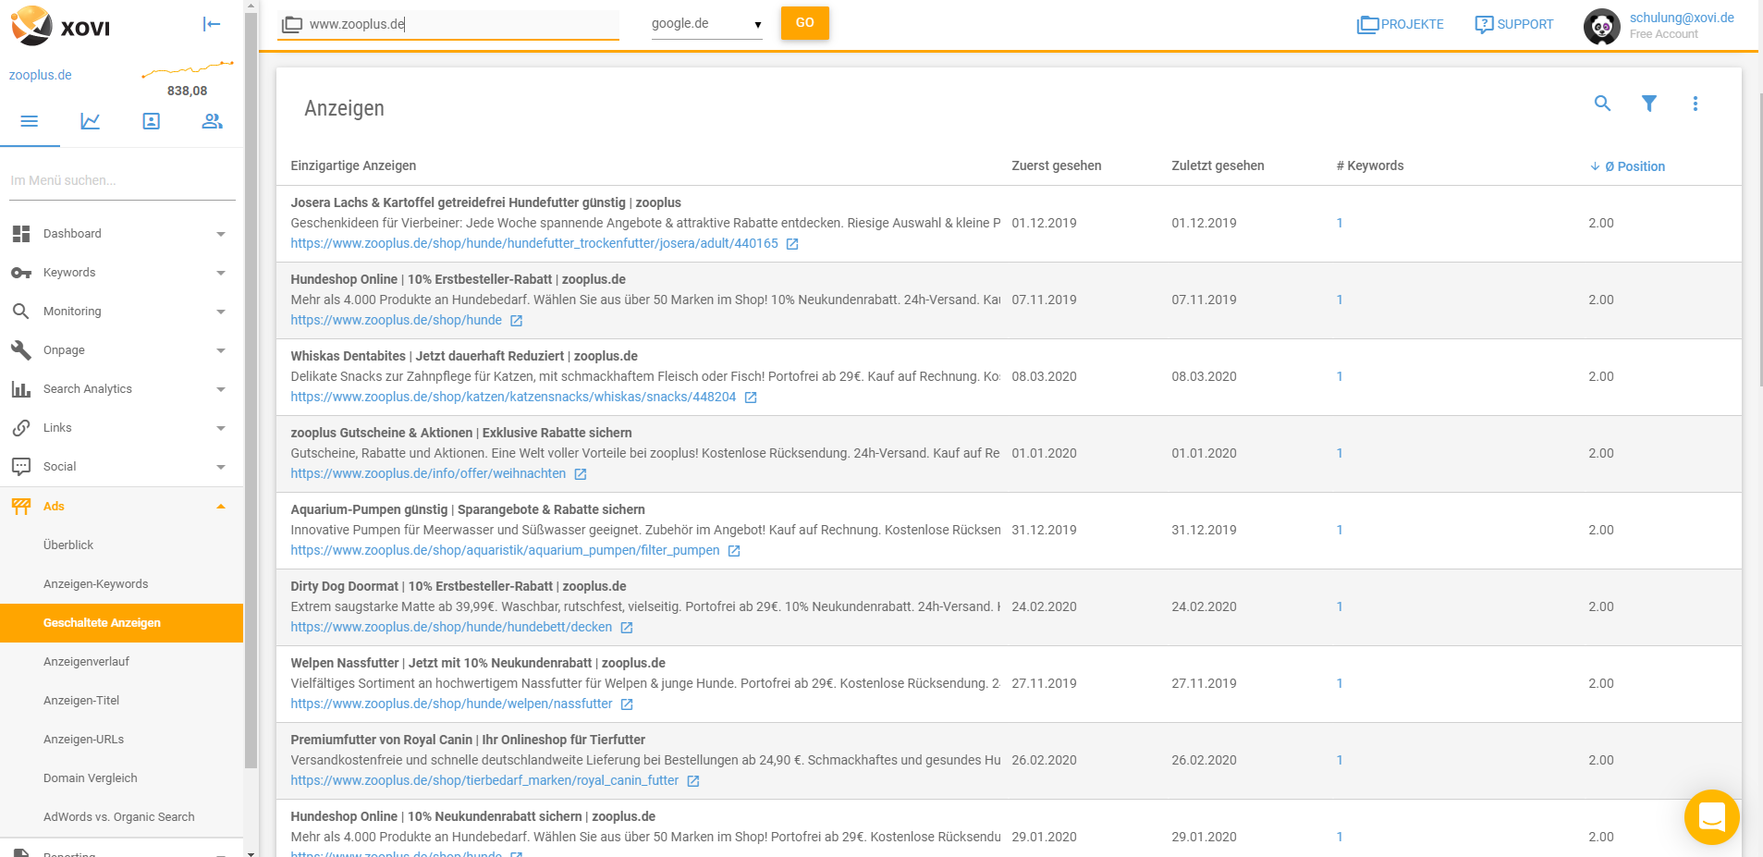Screen dimensions: 1763x857
Task: Click the zooplus.de domain link in sidebar
Action: pos(40,75)
